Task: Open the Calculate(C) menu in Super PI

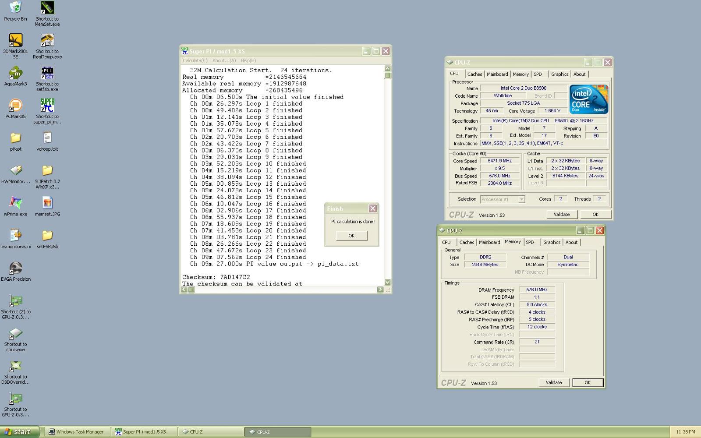Action: (x=195, y=60)
